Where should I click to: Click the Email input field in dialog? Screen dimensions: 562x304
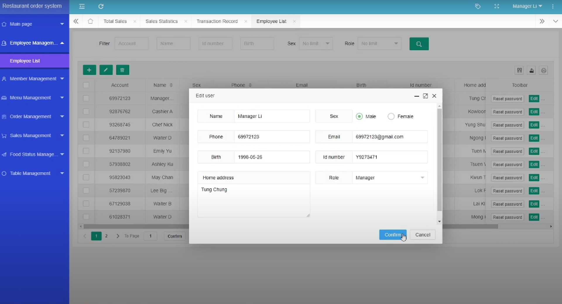point(390,137)
